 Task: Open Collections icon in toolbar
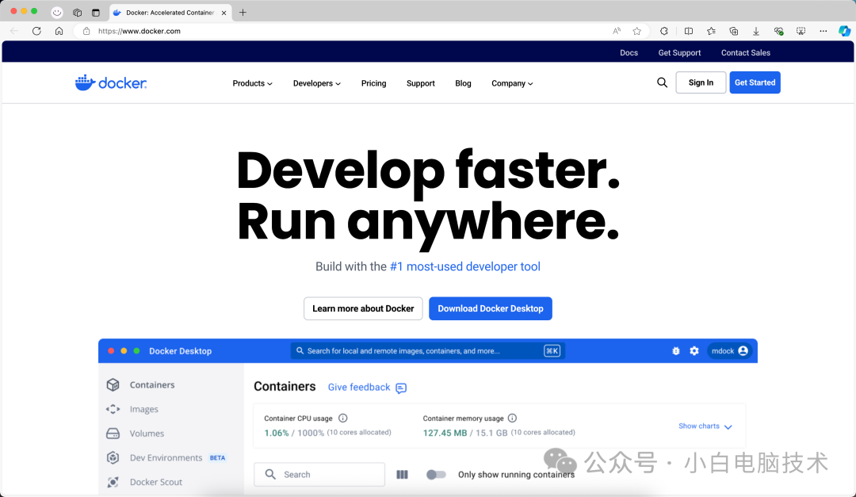coord(734,31)
